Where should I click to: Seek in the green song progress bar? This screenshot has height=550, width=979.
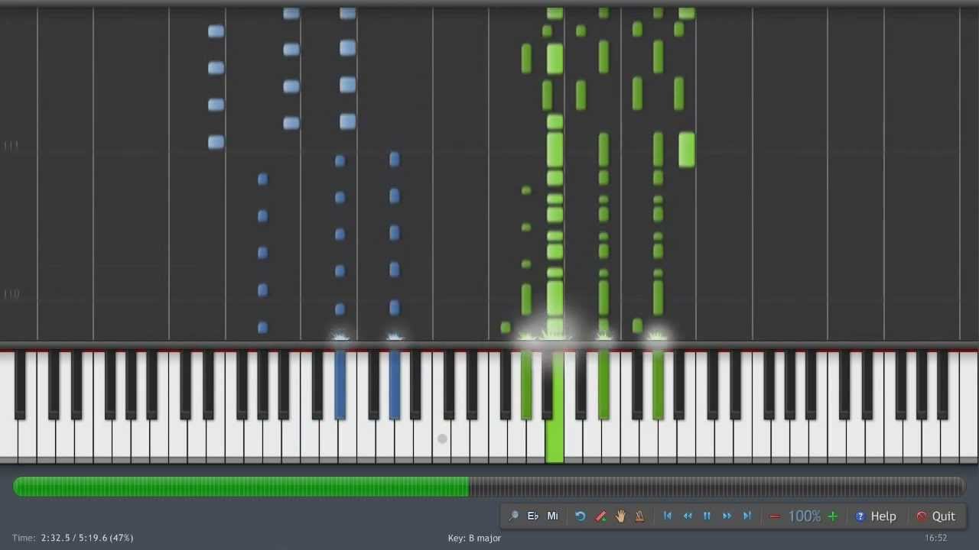(x=489, y=487)
